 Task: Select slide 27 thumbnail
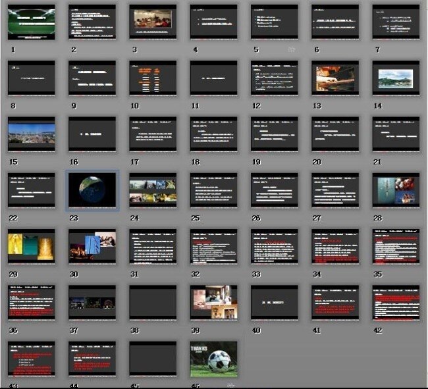coord(335,190)
